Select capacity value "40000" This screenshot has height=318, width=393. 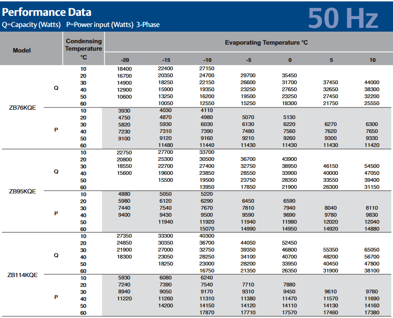tap(331, 173)
